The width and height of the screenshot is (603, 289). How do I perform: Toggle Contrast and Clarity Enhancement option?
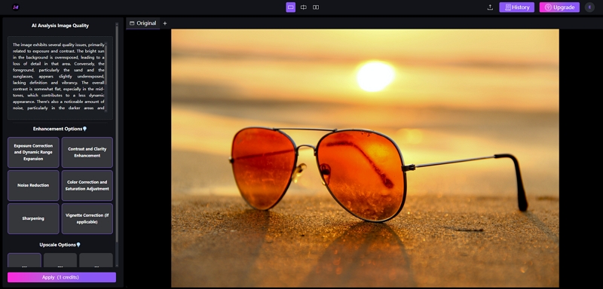tap(87, 152)
